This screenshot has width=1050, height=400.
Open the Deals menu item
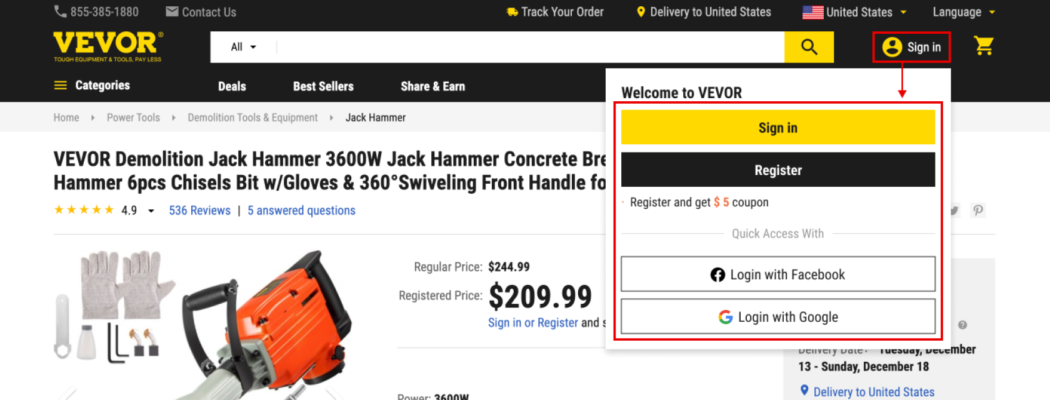coord(232,86)
